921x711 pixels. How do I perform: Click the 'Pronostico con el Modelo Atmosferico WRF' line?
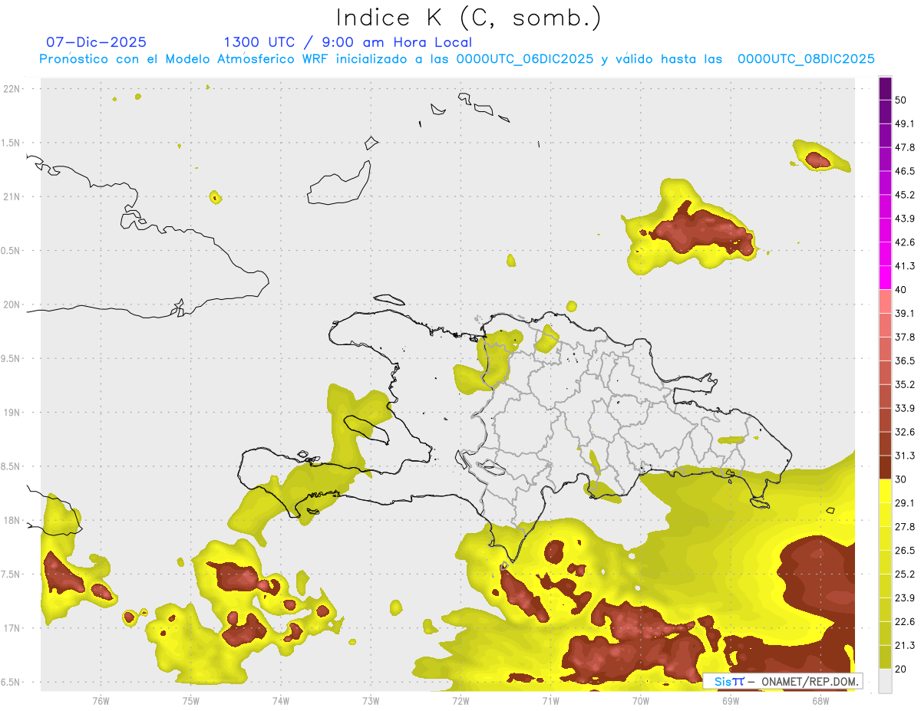(457, 59)
